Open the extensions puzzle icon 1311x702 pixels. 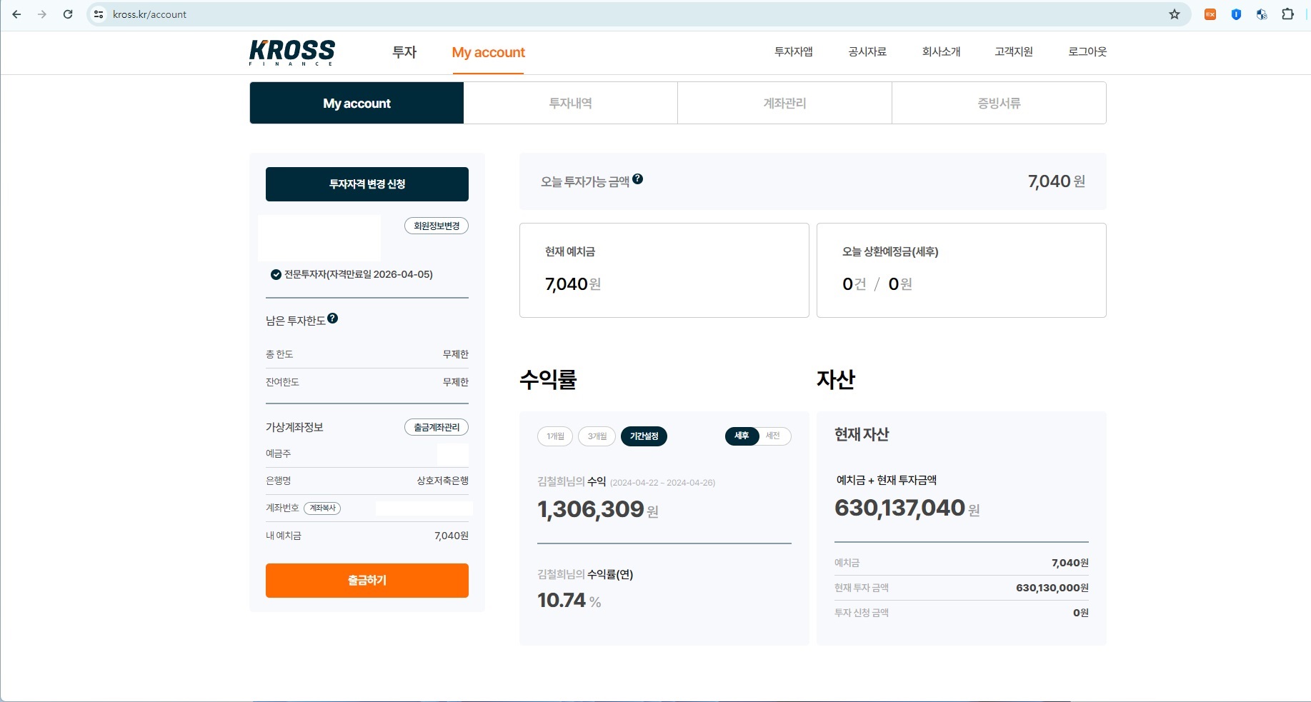(1288, 14)
